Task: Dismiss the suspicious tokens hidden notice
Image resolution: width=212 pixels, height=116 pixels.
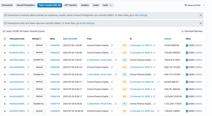Action: click(201, 15)
